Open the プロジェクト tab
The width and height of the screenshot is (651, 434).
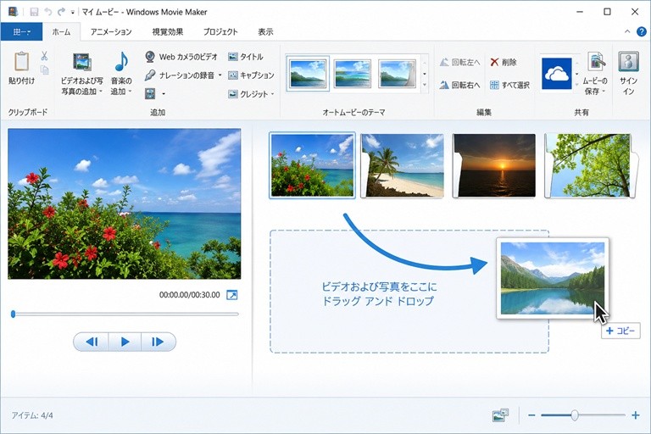pyautogui.click(x=220, y=32)
